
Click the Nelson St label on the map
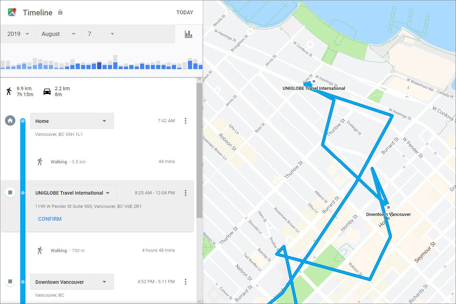[243, 272]
